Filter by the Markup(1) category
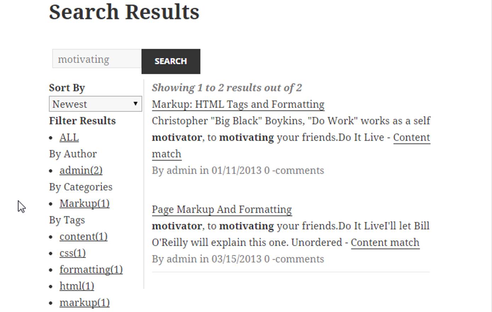The height and width of the screenshot is (312, 492). pyautogui.click(x=84, y=203)
